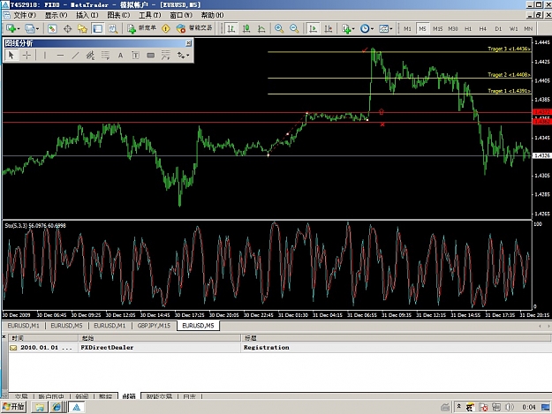Open the arrows objects dropdown
This screenshot has height=414, width=552.
(183, 56)
